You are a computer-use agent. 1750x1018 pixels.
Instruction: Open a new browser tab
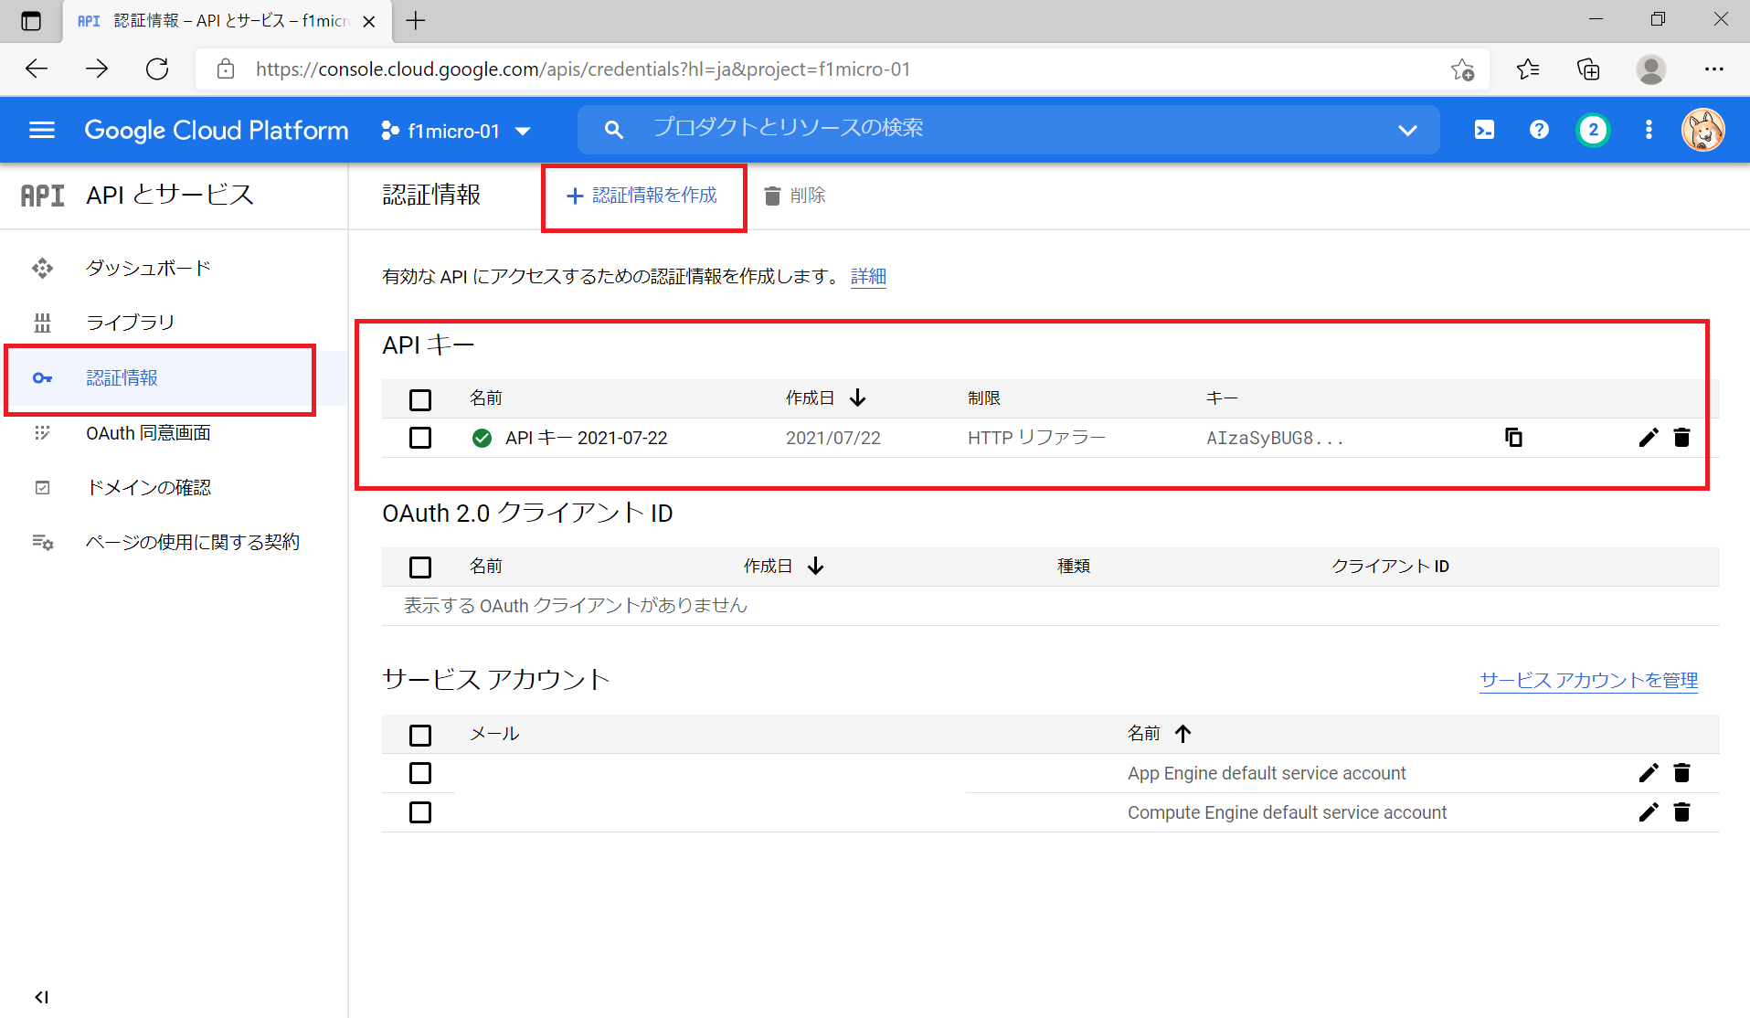[416, 21]
